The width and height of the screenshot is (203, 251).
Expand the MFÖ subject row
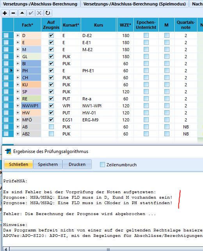18,120
